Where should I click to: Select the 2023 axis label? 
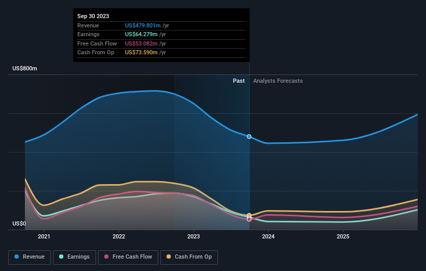point(194,236)
